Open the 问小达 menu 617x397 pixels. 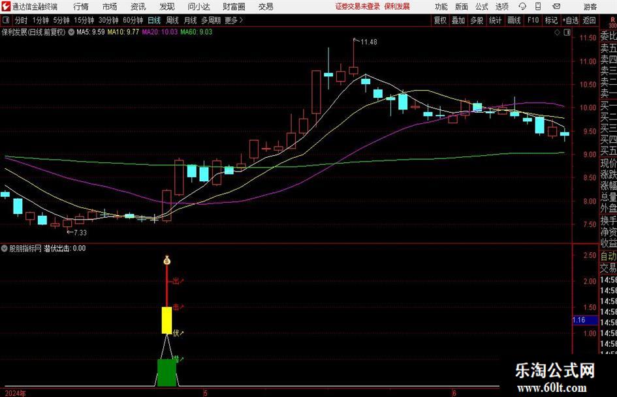198,7
